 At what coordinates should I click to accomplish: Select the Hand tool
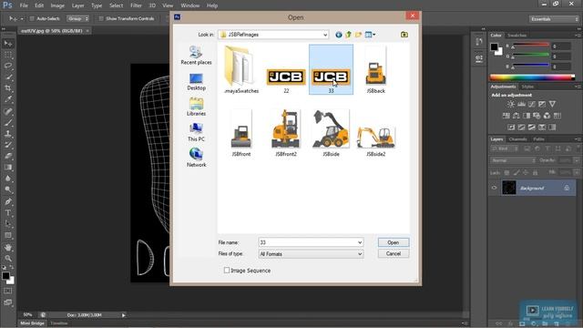pos(8,247)
